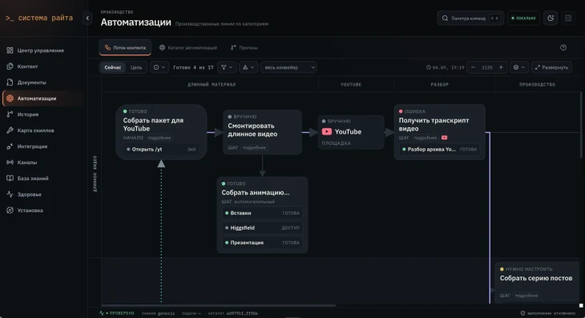Switch to the Цепь view toggle
Image resolution: width=585 pixels, height=318 pixels.
(136, 67)
